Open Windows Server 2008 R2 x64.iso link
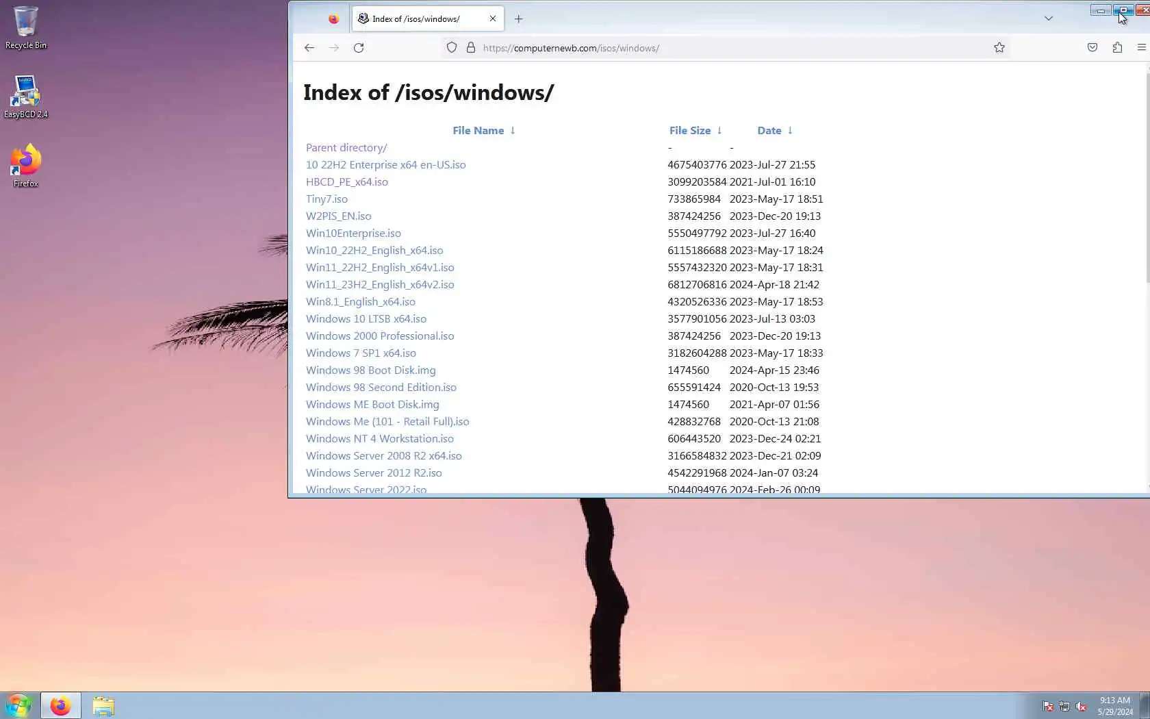 [384, 456]
